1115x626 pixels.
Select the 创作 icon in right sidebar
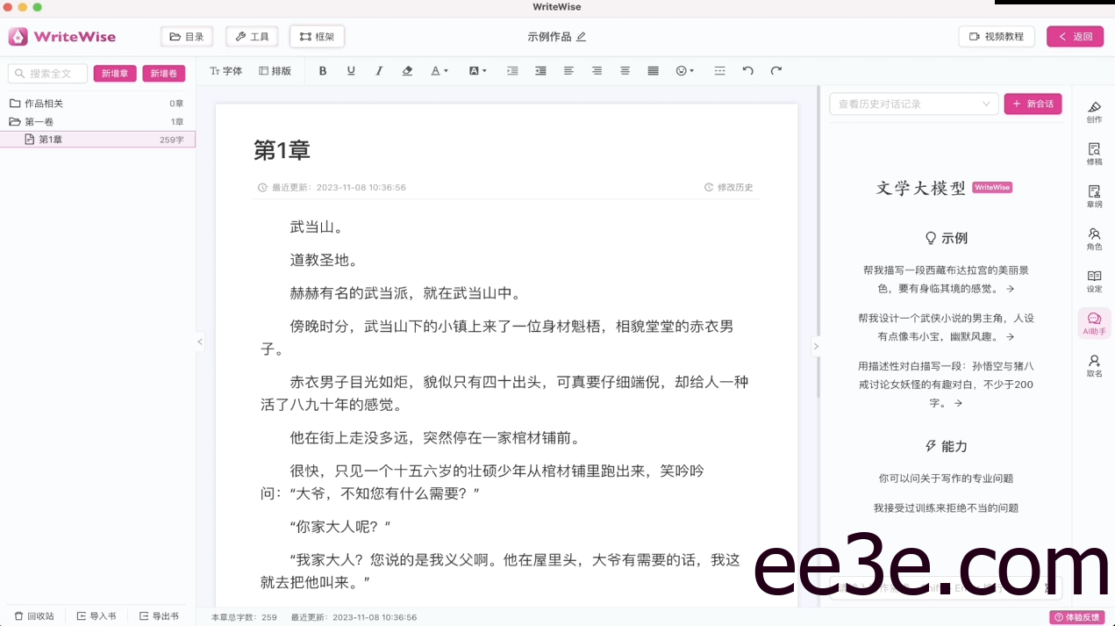pos(1094,112)
